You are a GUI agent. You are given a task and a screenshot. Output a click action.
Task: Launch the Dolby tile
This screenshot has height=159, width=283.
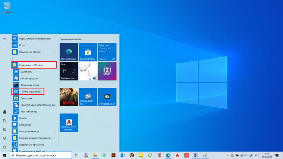(107, 71)
